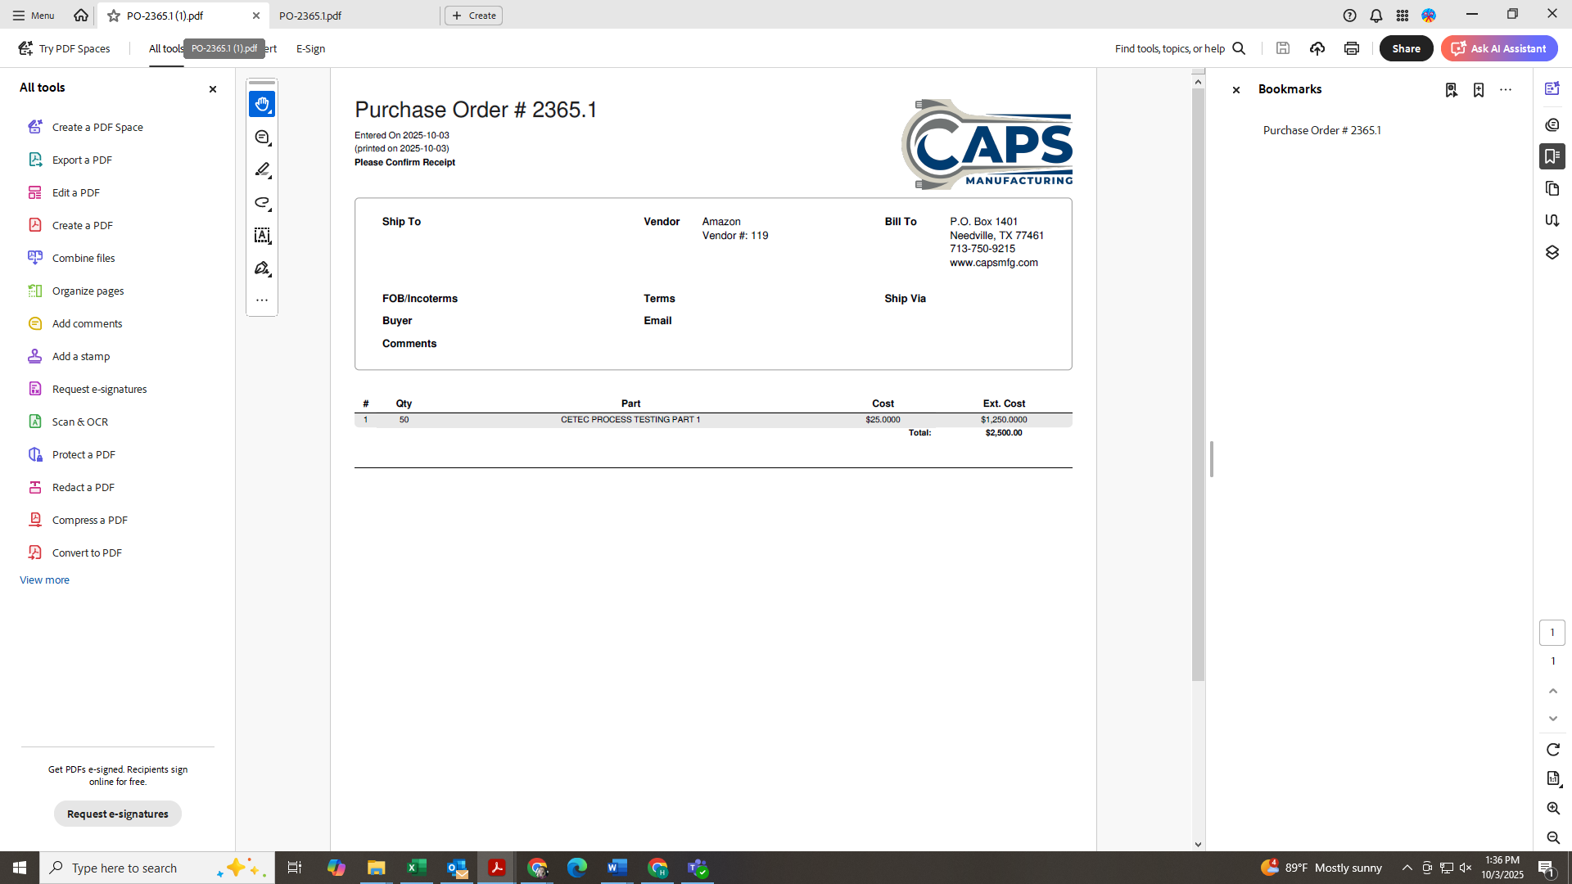
Task: Open Bookmarks panel options ellipsis
Action: pyautogui.click(x=1505, y=90)
